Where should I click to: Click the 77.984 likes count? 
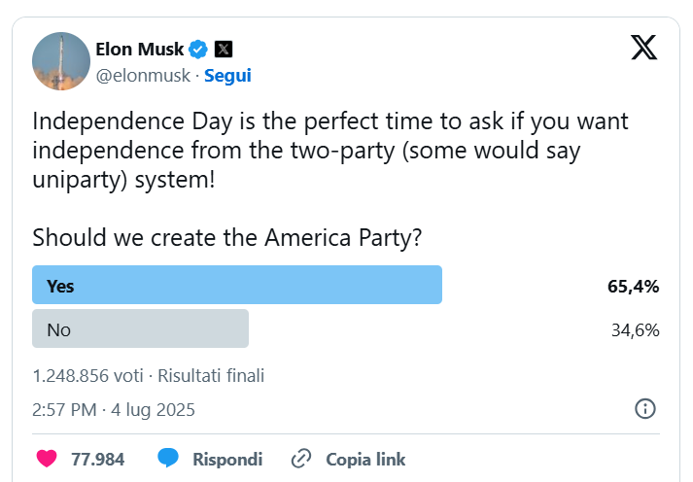(97, 459)
